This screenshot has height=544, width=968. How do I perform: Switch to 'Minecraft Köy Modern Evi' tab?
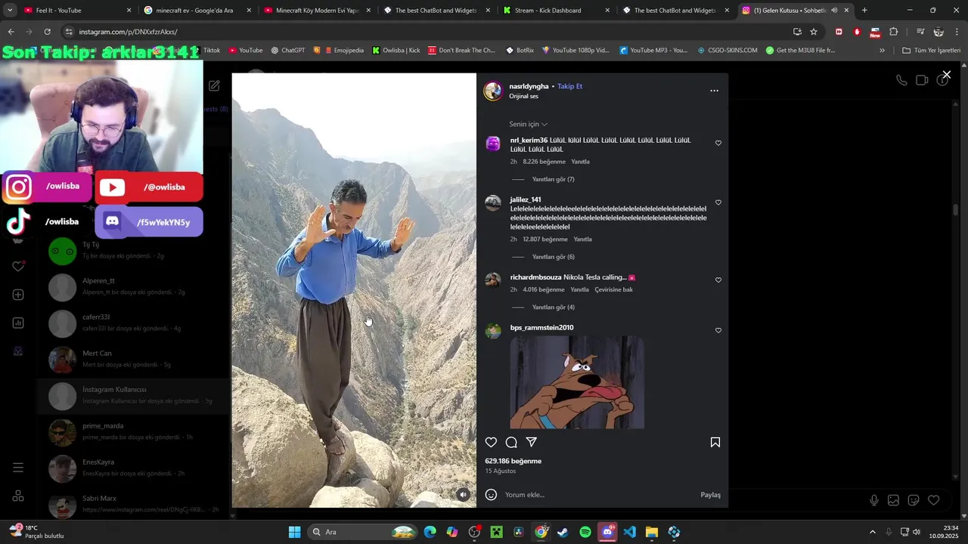pyautogui.click(x=318, y=11)
